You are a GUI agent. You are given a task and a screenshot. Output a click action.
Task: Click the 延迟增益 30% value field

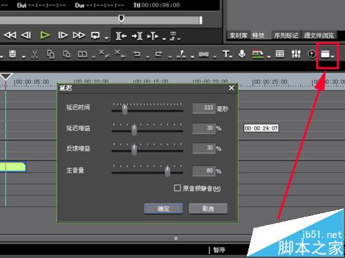pos(204,129)
